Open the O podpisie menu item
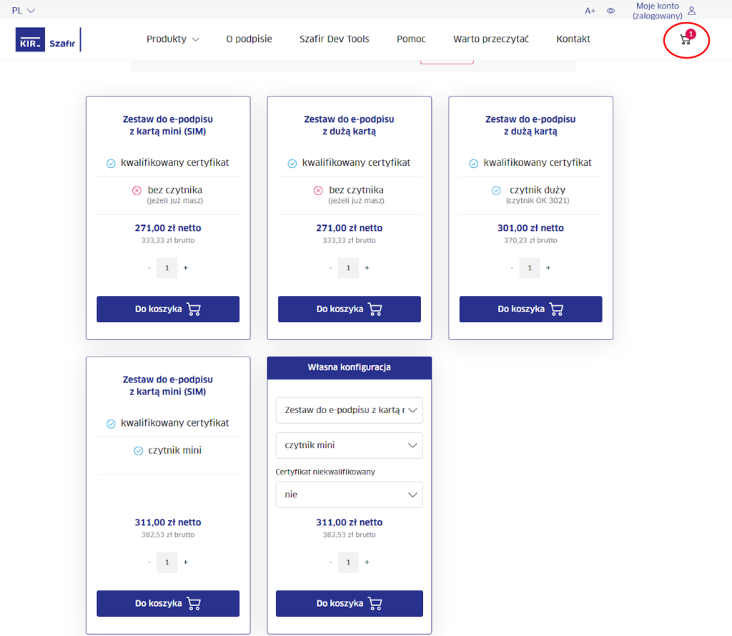732x636 pixels. tap(249, 39)
